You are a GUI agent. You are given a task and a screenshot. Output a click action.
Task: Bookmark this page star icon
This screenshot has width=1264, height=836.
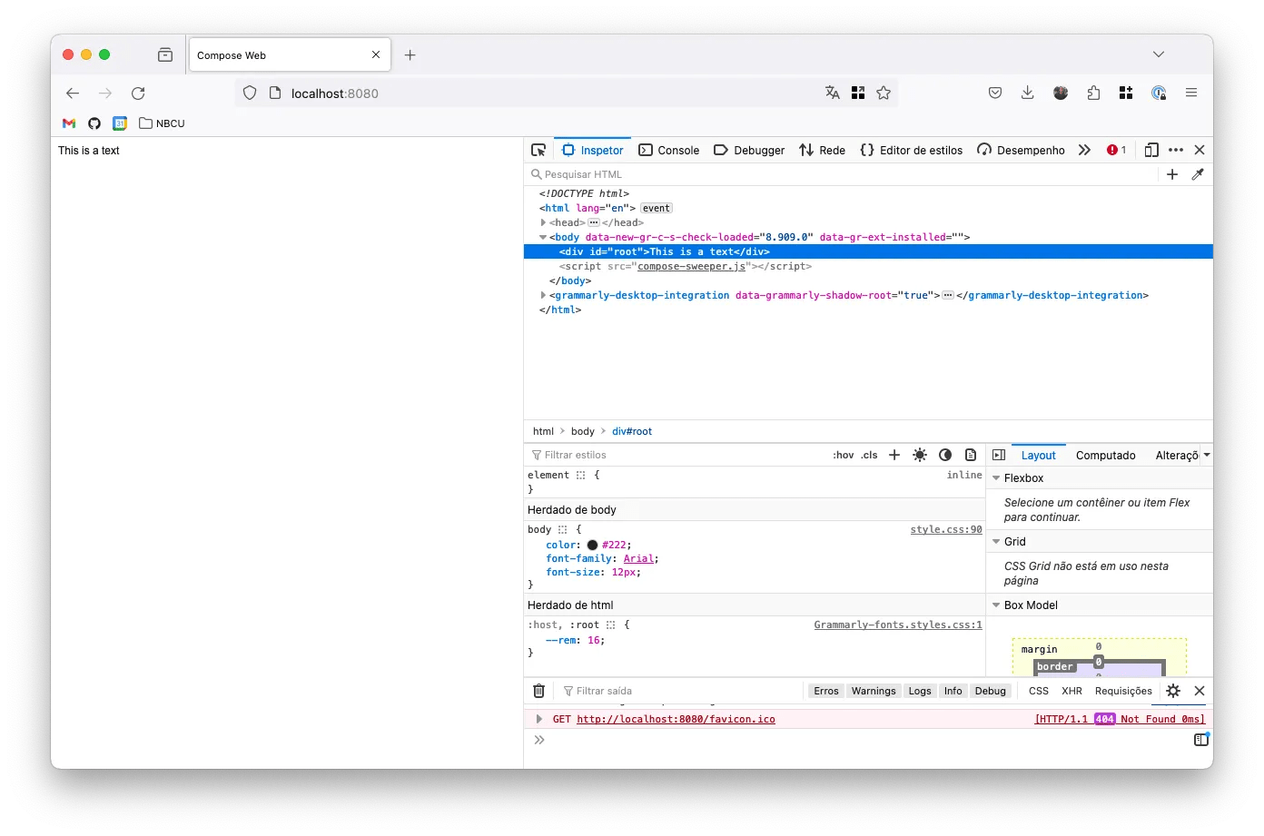click(884, 93)
